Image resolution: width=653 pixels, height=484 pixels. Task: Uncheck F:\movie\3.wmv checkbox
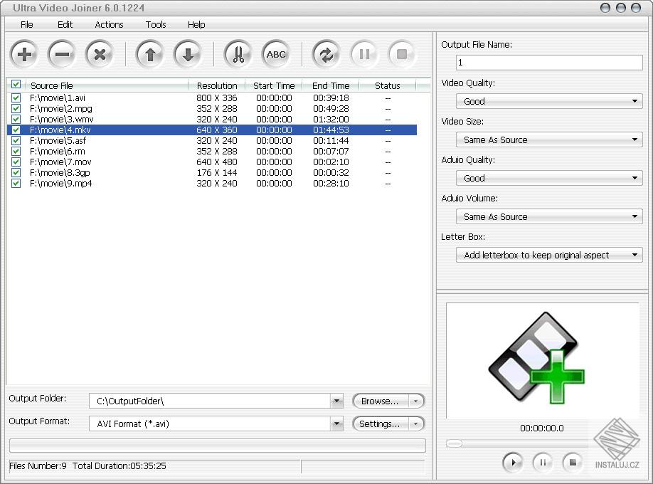[x=16, y=120]
